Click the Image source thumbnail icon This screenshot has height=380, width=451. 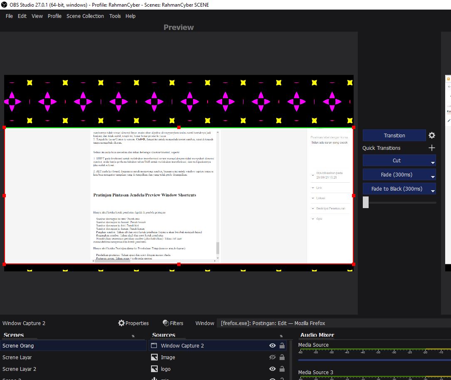(x=154, y=357)
